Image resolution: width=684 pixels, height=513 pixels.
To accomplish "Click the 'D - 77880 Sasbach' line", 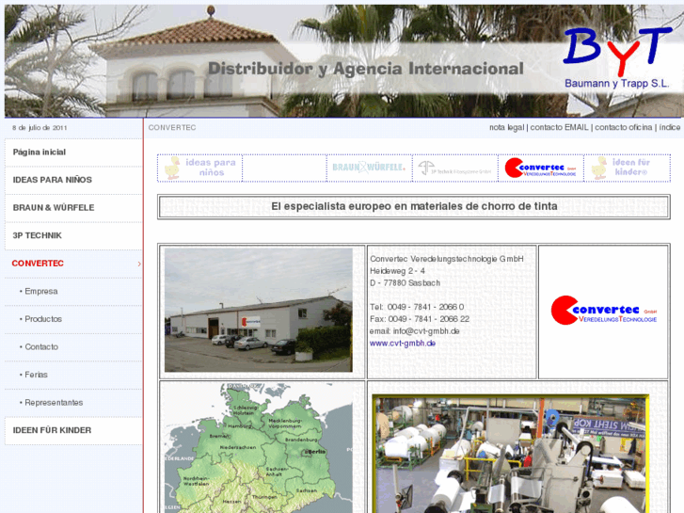I will (x=405, y=283).
